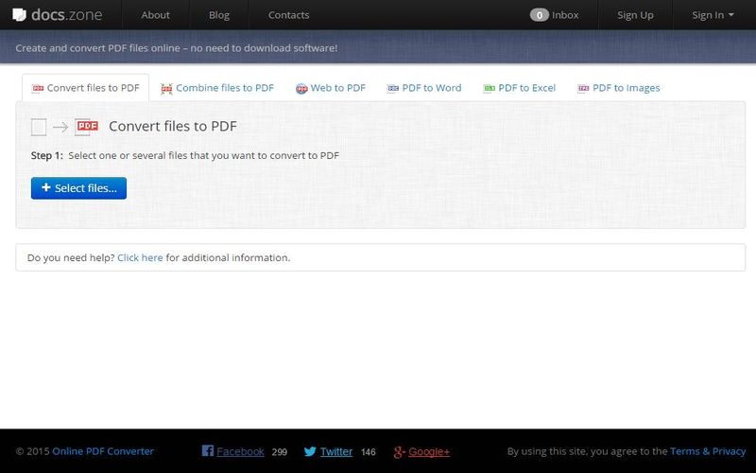The width and height of the screenshot is (756, 473).
Task: Click the docs.zone logo icon
Action: pos(19,15)
